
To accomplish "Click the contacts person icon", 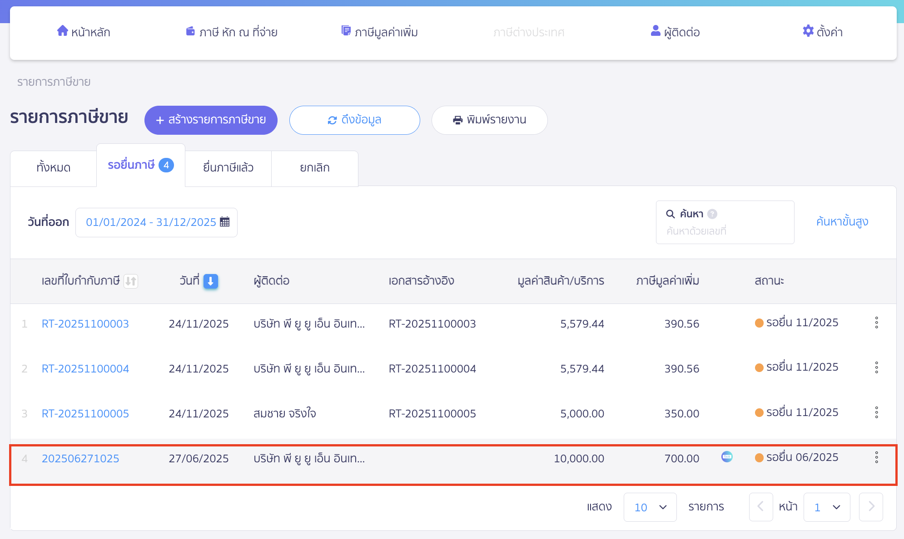I will pos(655,31).
